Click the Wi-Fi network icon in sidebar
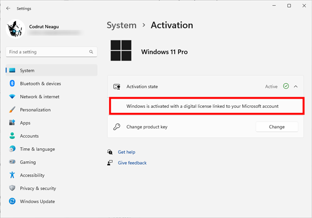 click(x=12, y=97)
